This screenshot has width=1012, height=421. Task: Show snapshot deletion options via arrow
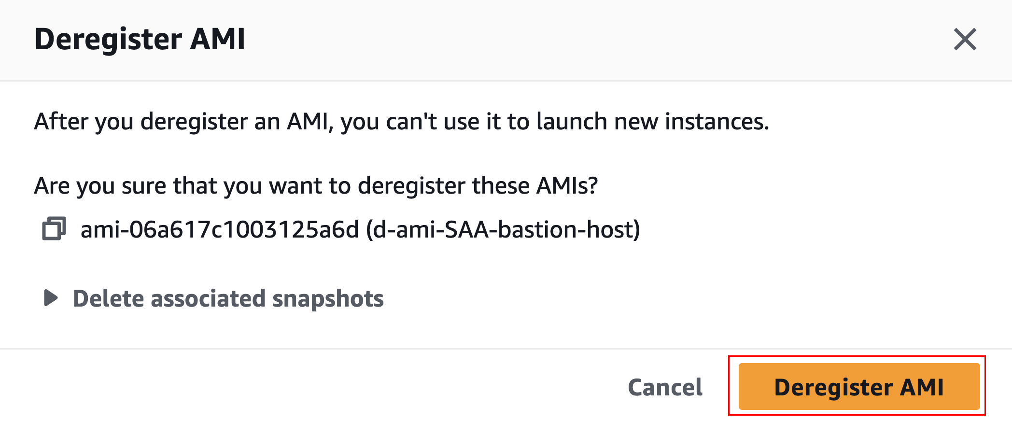(51, 298)
